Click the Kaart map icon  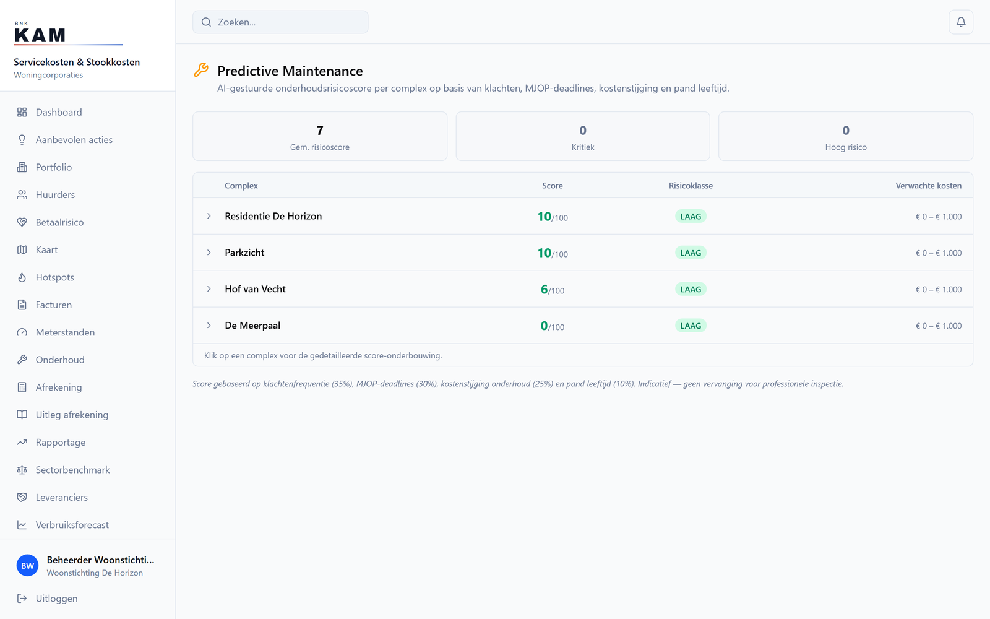22,250
